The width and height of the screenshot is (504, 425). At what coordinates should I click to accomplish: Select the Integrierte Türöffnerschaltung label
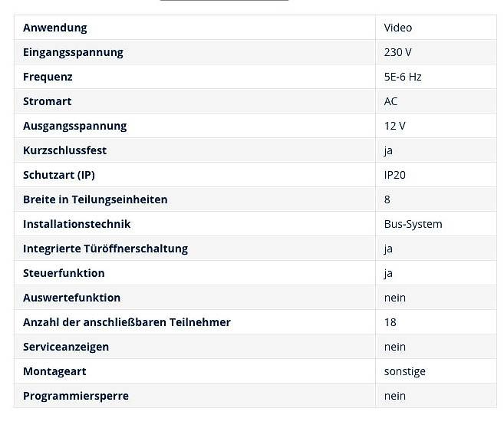click(x=105, y=249)
